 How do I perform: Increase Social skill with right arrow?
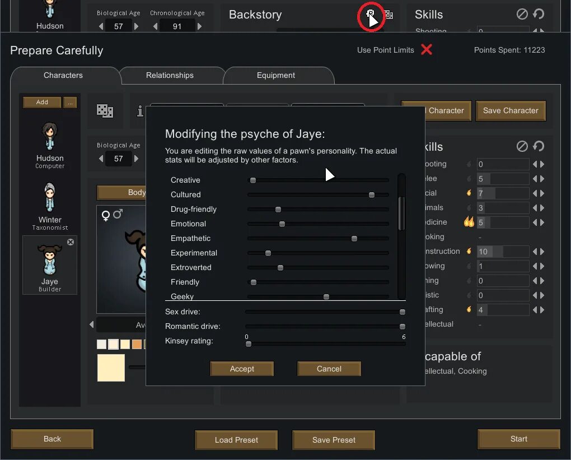click(542, 193)
